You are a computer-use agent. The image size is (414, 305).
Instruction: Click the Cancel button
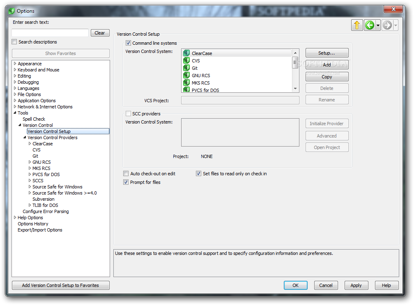(326, 285)
